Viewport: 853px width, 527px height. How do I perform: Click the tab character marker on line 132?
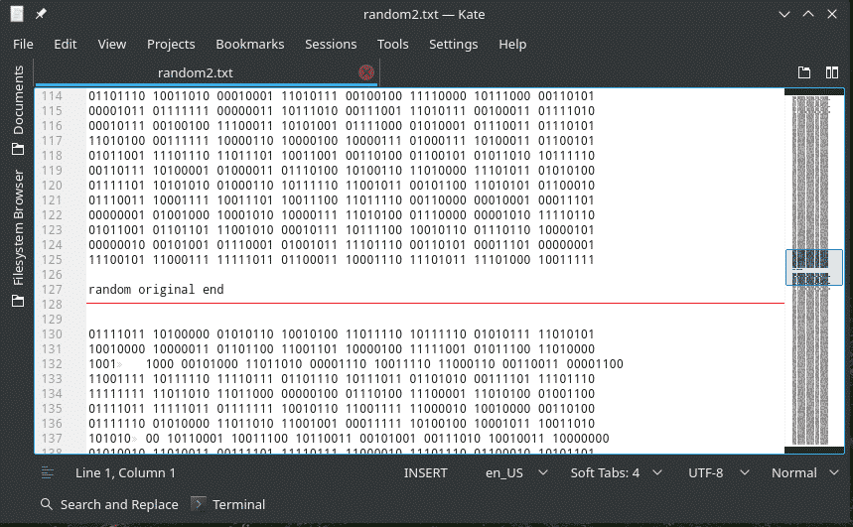[120, 364]
